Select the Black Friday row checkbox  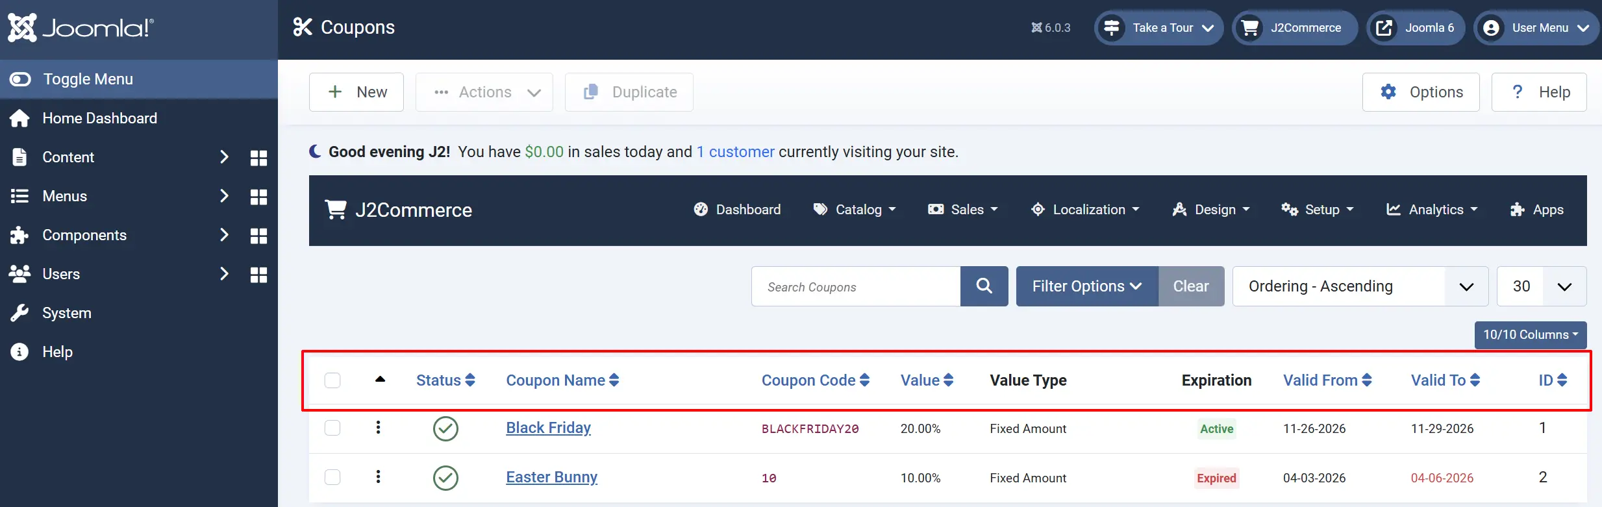click(x=332, y=428)
